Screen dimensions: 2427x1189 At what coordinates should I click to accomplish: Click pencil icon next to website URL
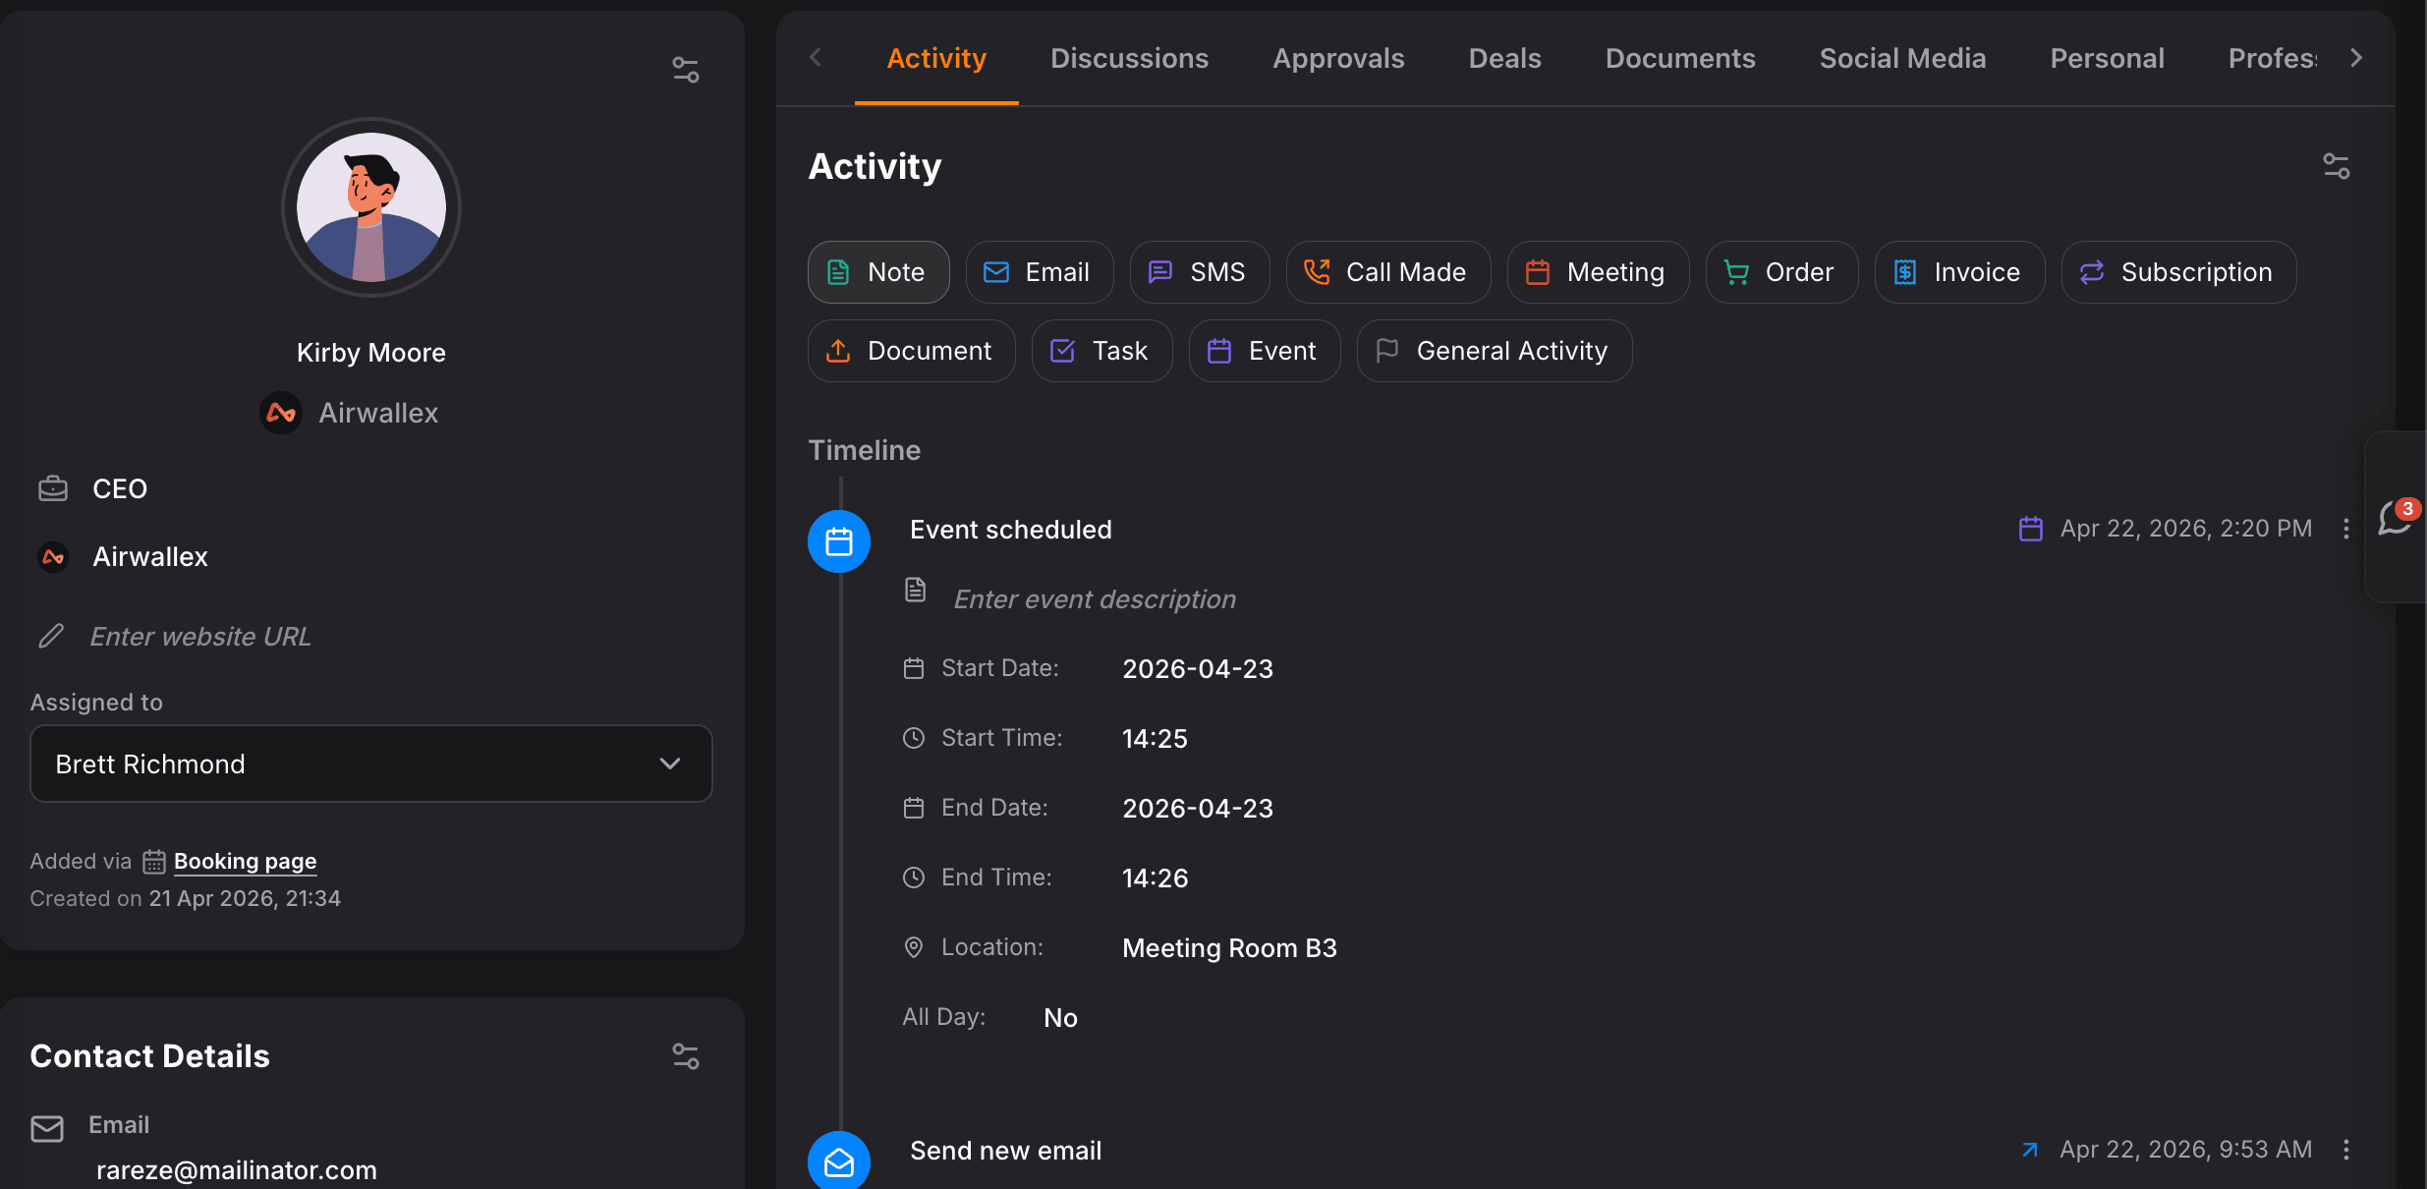[51, 637]
